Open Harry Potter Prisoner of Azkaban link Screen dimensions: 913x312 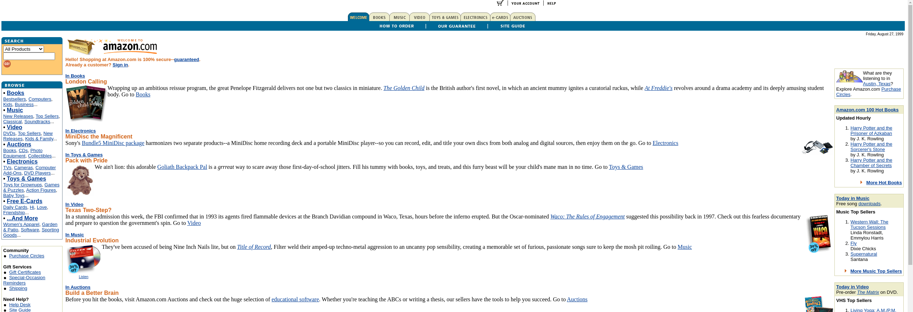point(871,131)
